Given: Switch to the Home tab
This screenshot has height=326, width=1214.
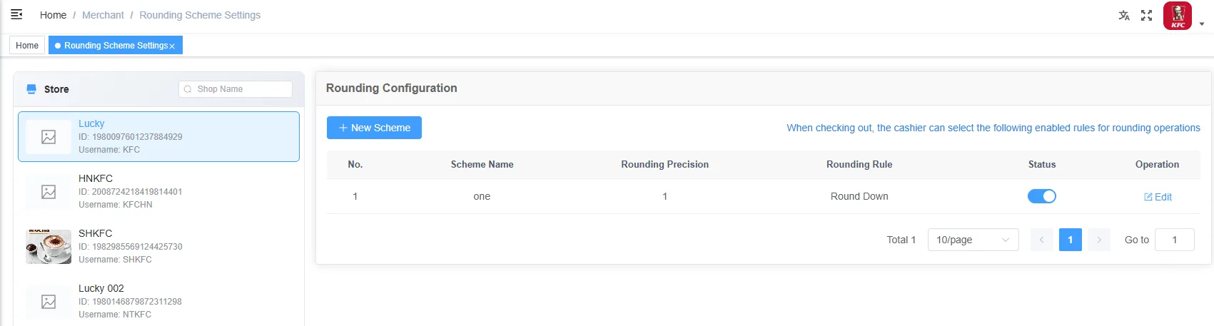Looking at the screenshot, I should (x=27, y=45).
